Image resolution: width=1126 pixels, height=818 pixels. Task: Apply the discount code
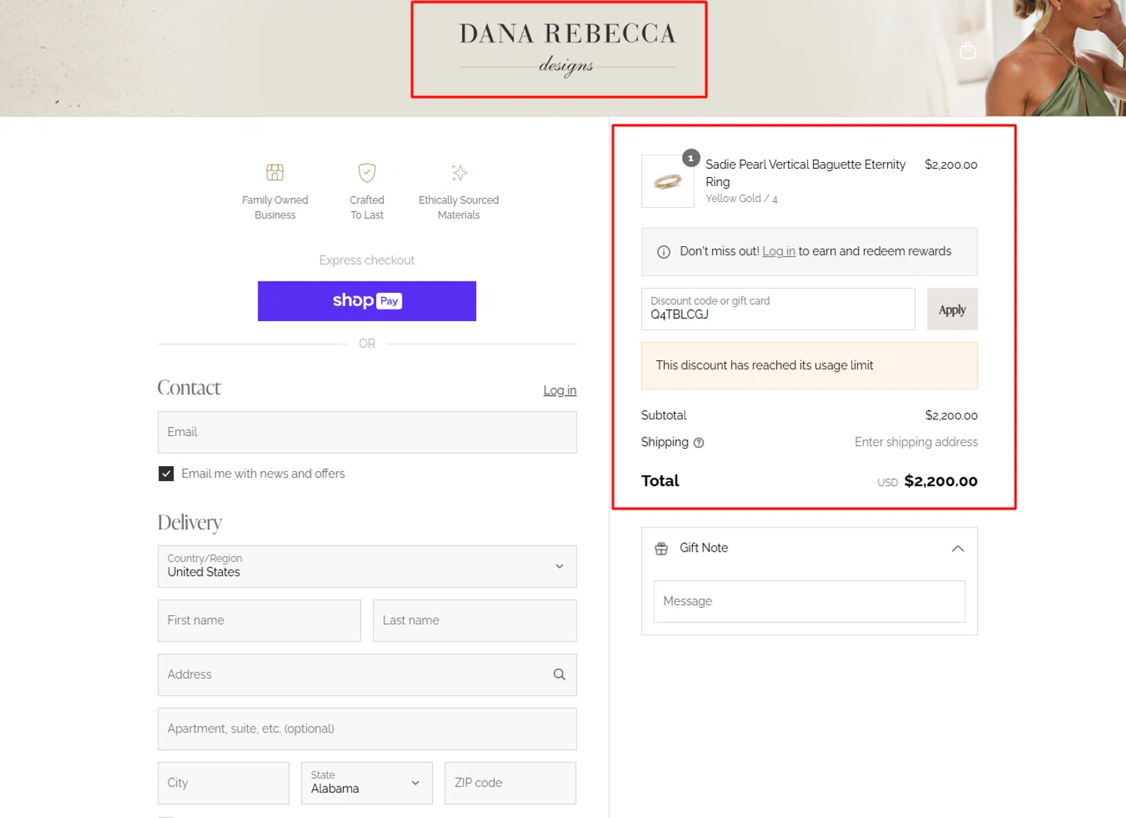click(952, 309)
